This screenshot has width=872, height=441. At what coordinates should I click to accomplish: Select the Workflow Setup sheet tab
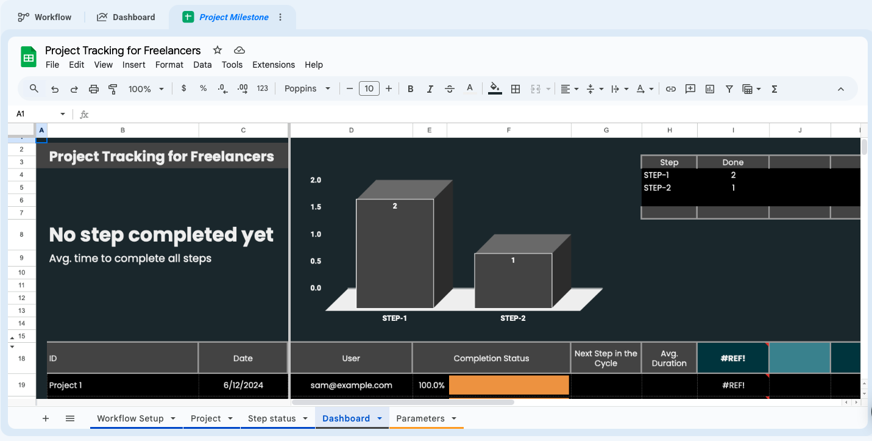click(x=136, y=418)
